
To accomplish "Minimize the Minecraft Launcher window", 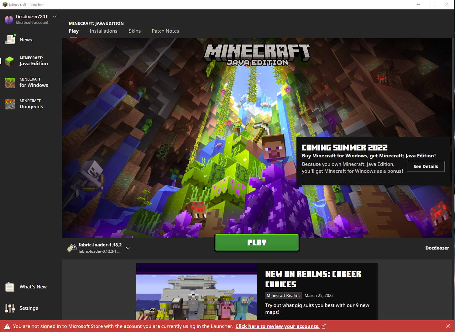I will [418, 5].
